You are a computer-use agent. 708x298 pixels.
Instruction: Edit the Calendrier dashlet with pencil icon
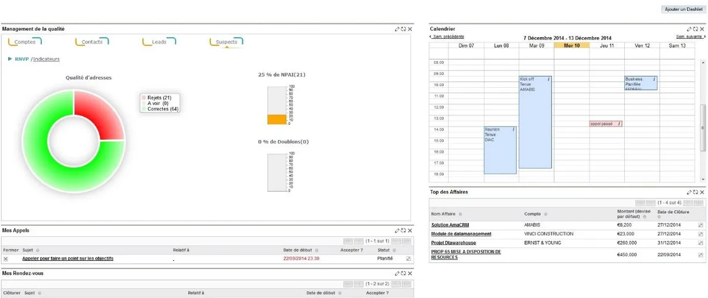point(689,29)
